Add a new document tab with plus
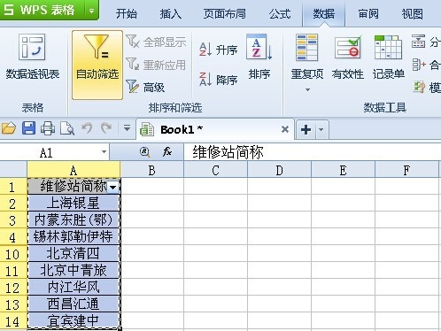The image size is (441, 331). click(x=306, y=129)
